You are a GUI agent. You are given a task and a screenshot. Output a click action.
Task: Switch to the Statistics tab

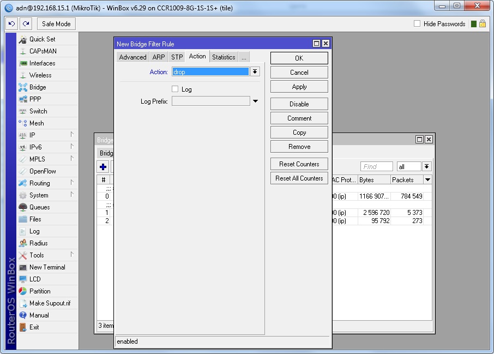(224, 57)
